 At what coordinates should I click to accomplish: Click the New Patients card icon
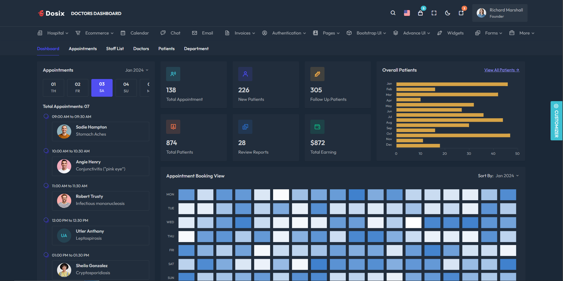click(245, 74)
